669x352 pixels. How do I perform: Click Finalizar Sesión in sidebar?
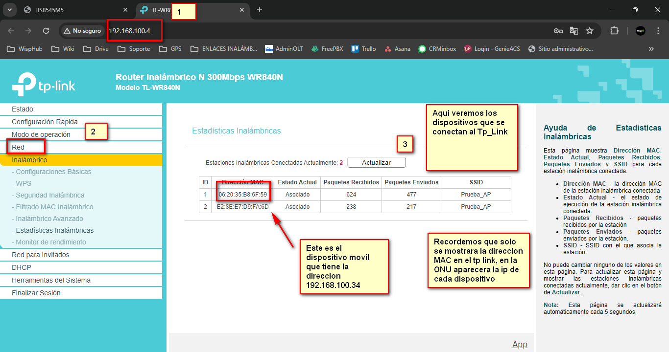[x=36, y=293]
